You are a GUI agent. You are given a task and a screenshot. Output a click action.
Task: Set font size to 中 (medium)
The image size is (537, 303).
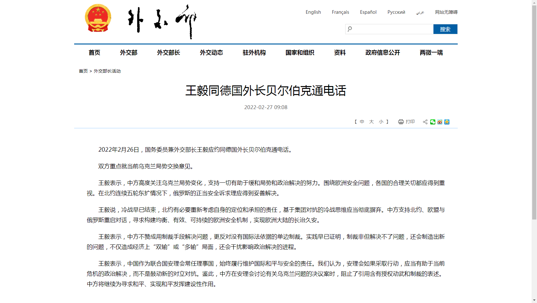[x=362, y=122]
